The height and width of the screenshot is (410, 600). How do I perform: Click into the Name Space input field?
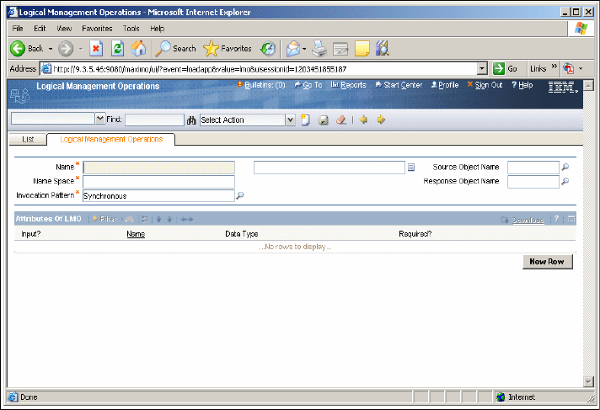tap(158, 182)
